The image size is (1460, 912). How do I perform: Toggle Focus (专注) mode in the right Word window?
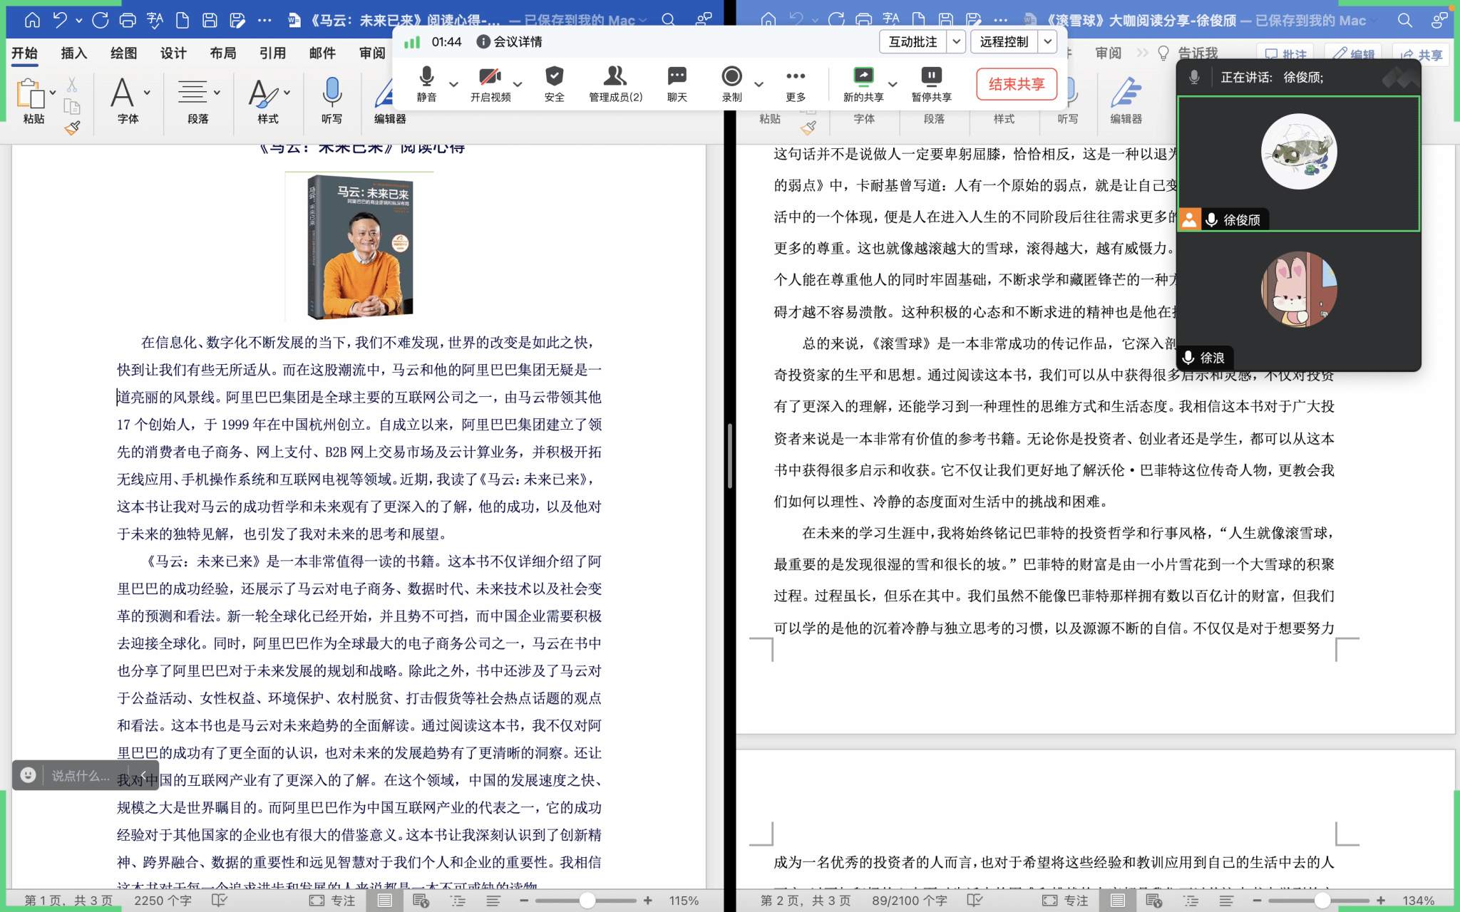(1066, 901)
